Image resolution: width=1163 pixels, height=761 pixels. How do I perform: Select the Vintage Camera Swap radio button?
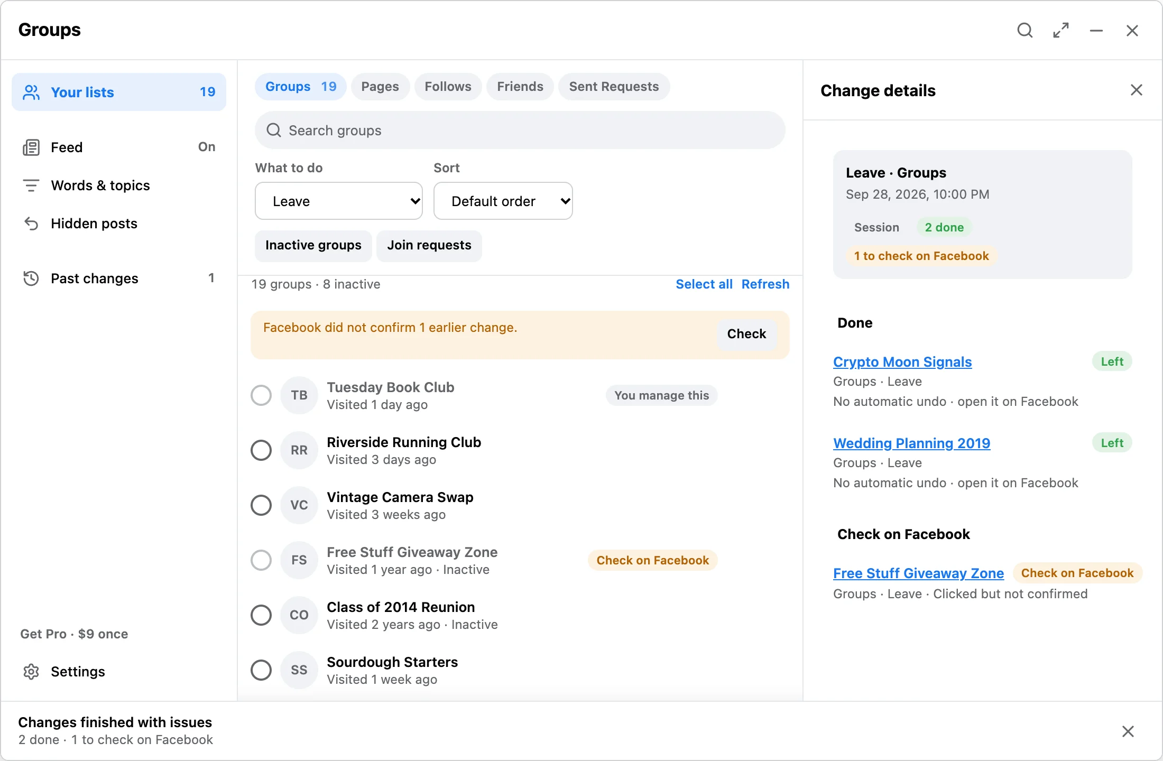[x=261, y=505]
